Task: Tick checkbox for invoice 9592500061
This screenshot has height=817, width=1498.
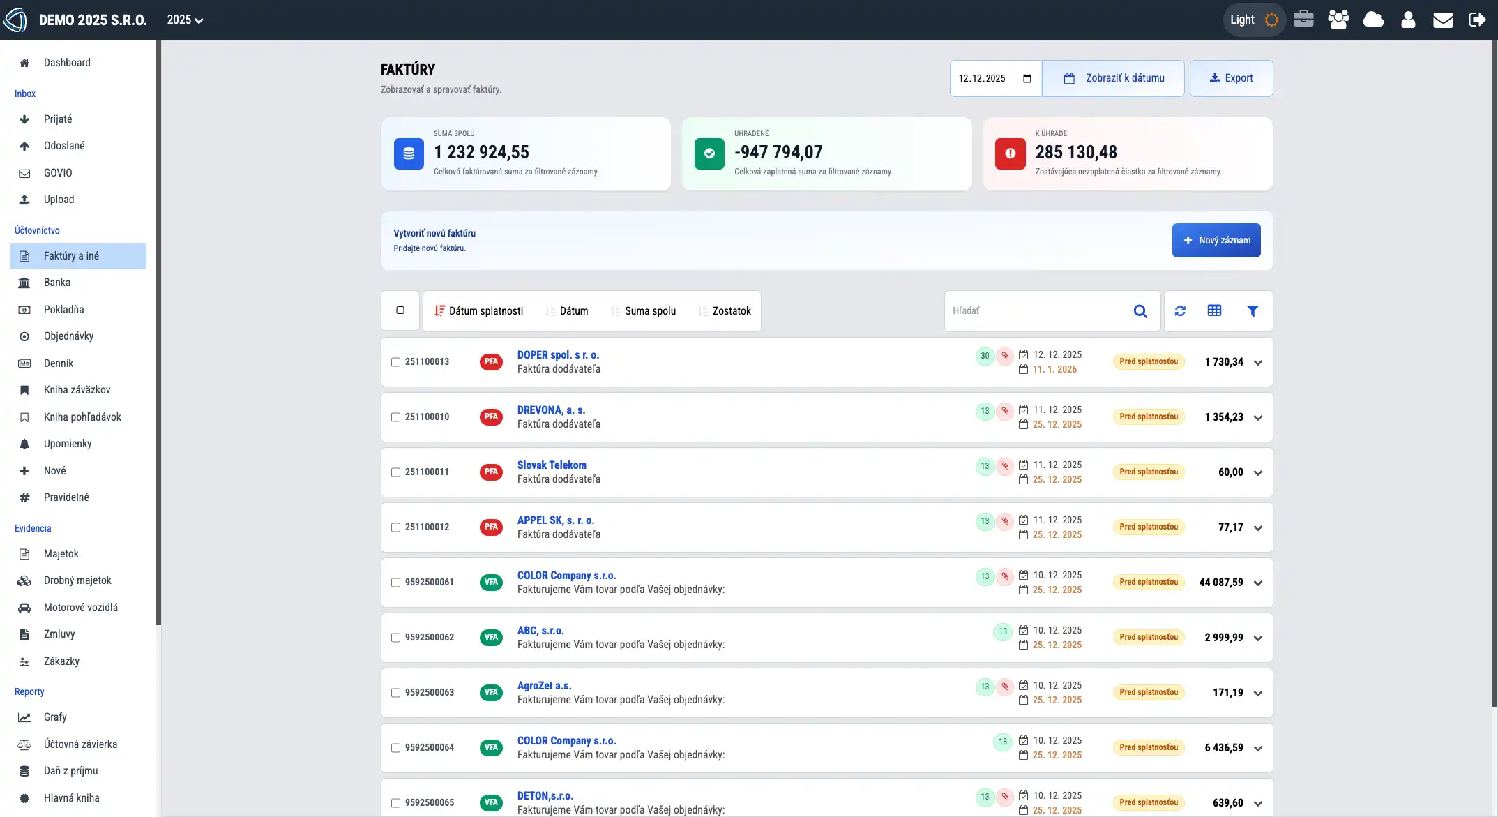Action: point(395,583)
